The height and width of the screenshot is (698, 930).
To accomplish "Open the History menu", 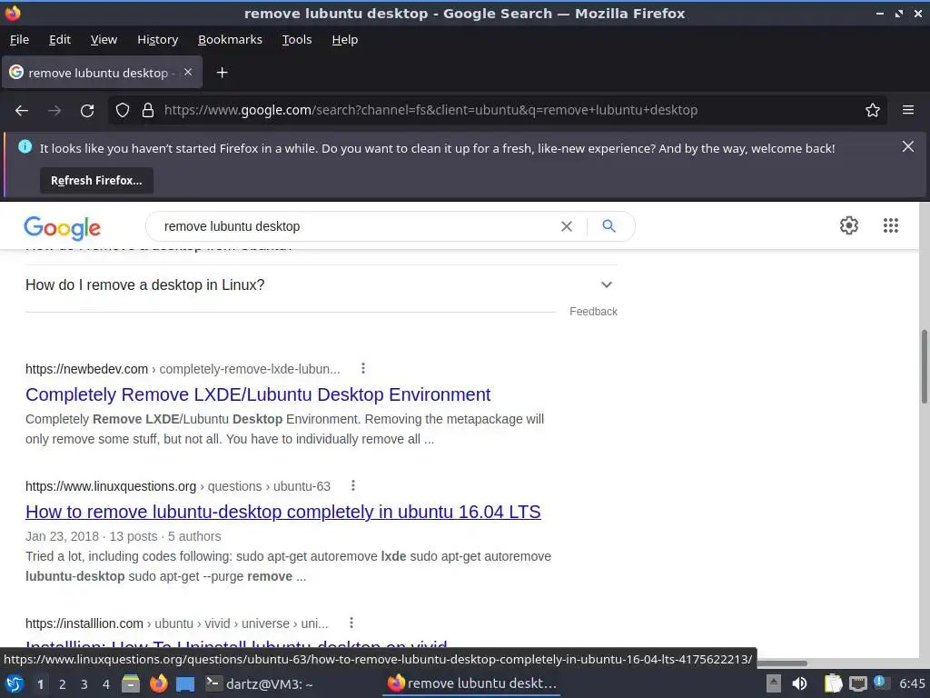I will (157, 40).
